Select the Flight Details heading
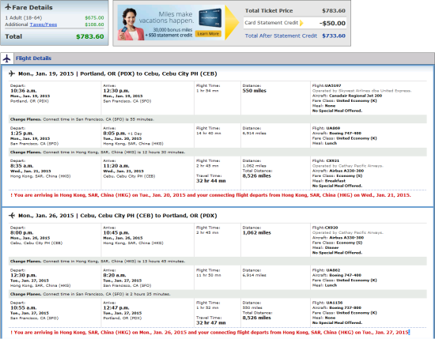The width and height of the screenshot is (435, 339). click(x=33, y=58)
